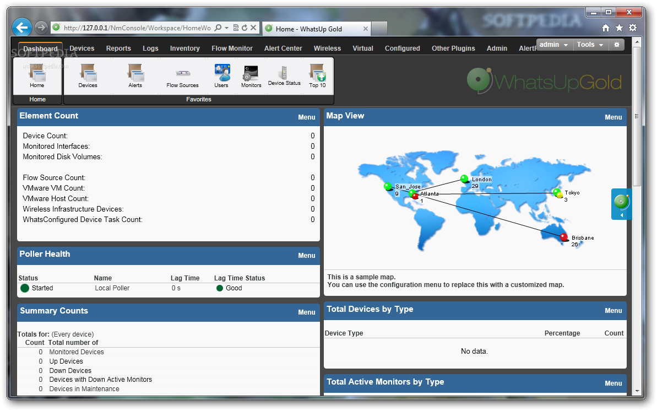
Task: Open the Monitors favorite icon
Action: pyautogui.click(x=251, y=77)
